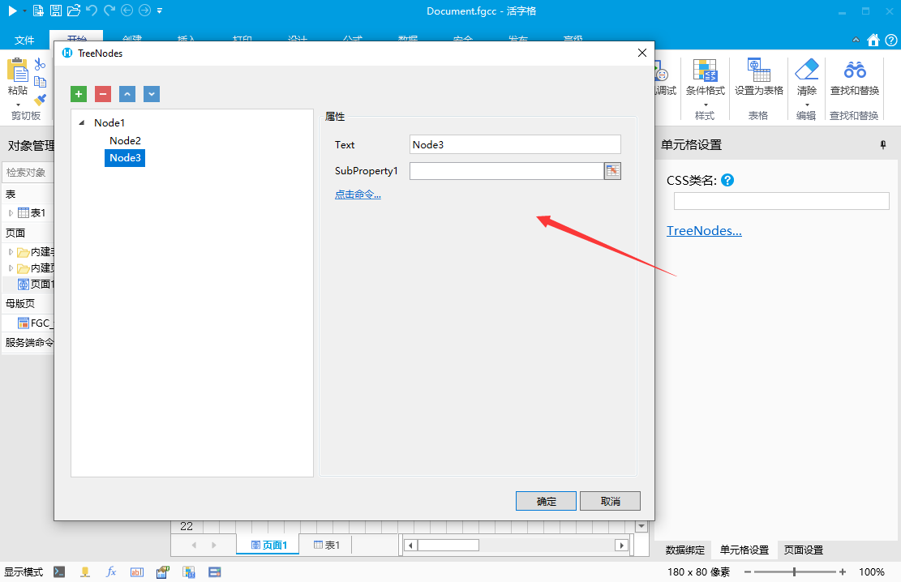Click the horizontal scrollbar right arrow
The height and width of the screenshot is (582, 901).
pos(621,546)
